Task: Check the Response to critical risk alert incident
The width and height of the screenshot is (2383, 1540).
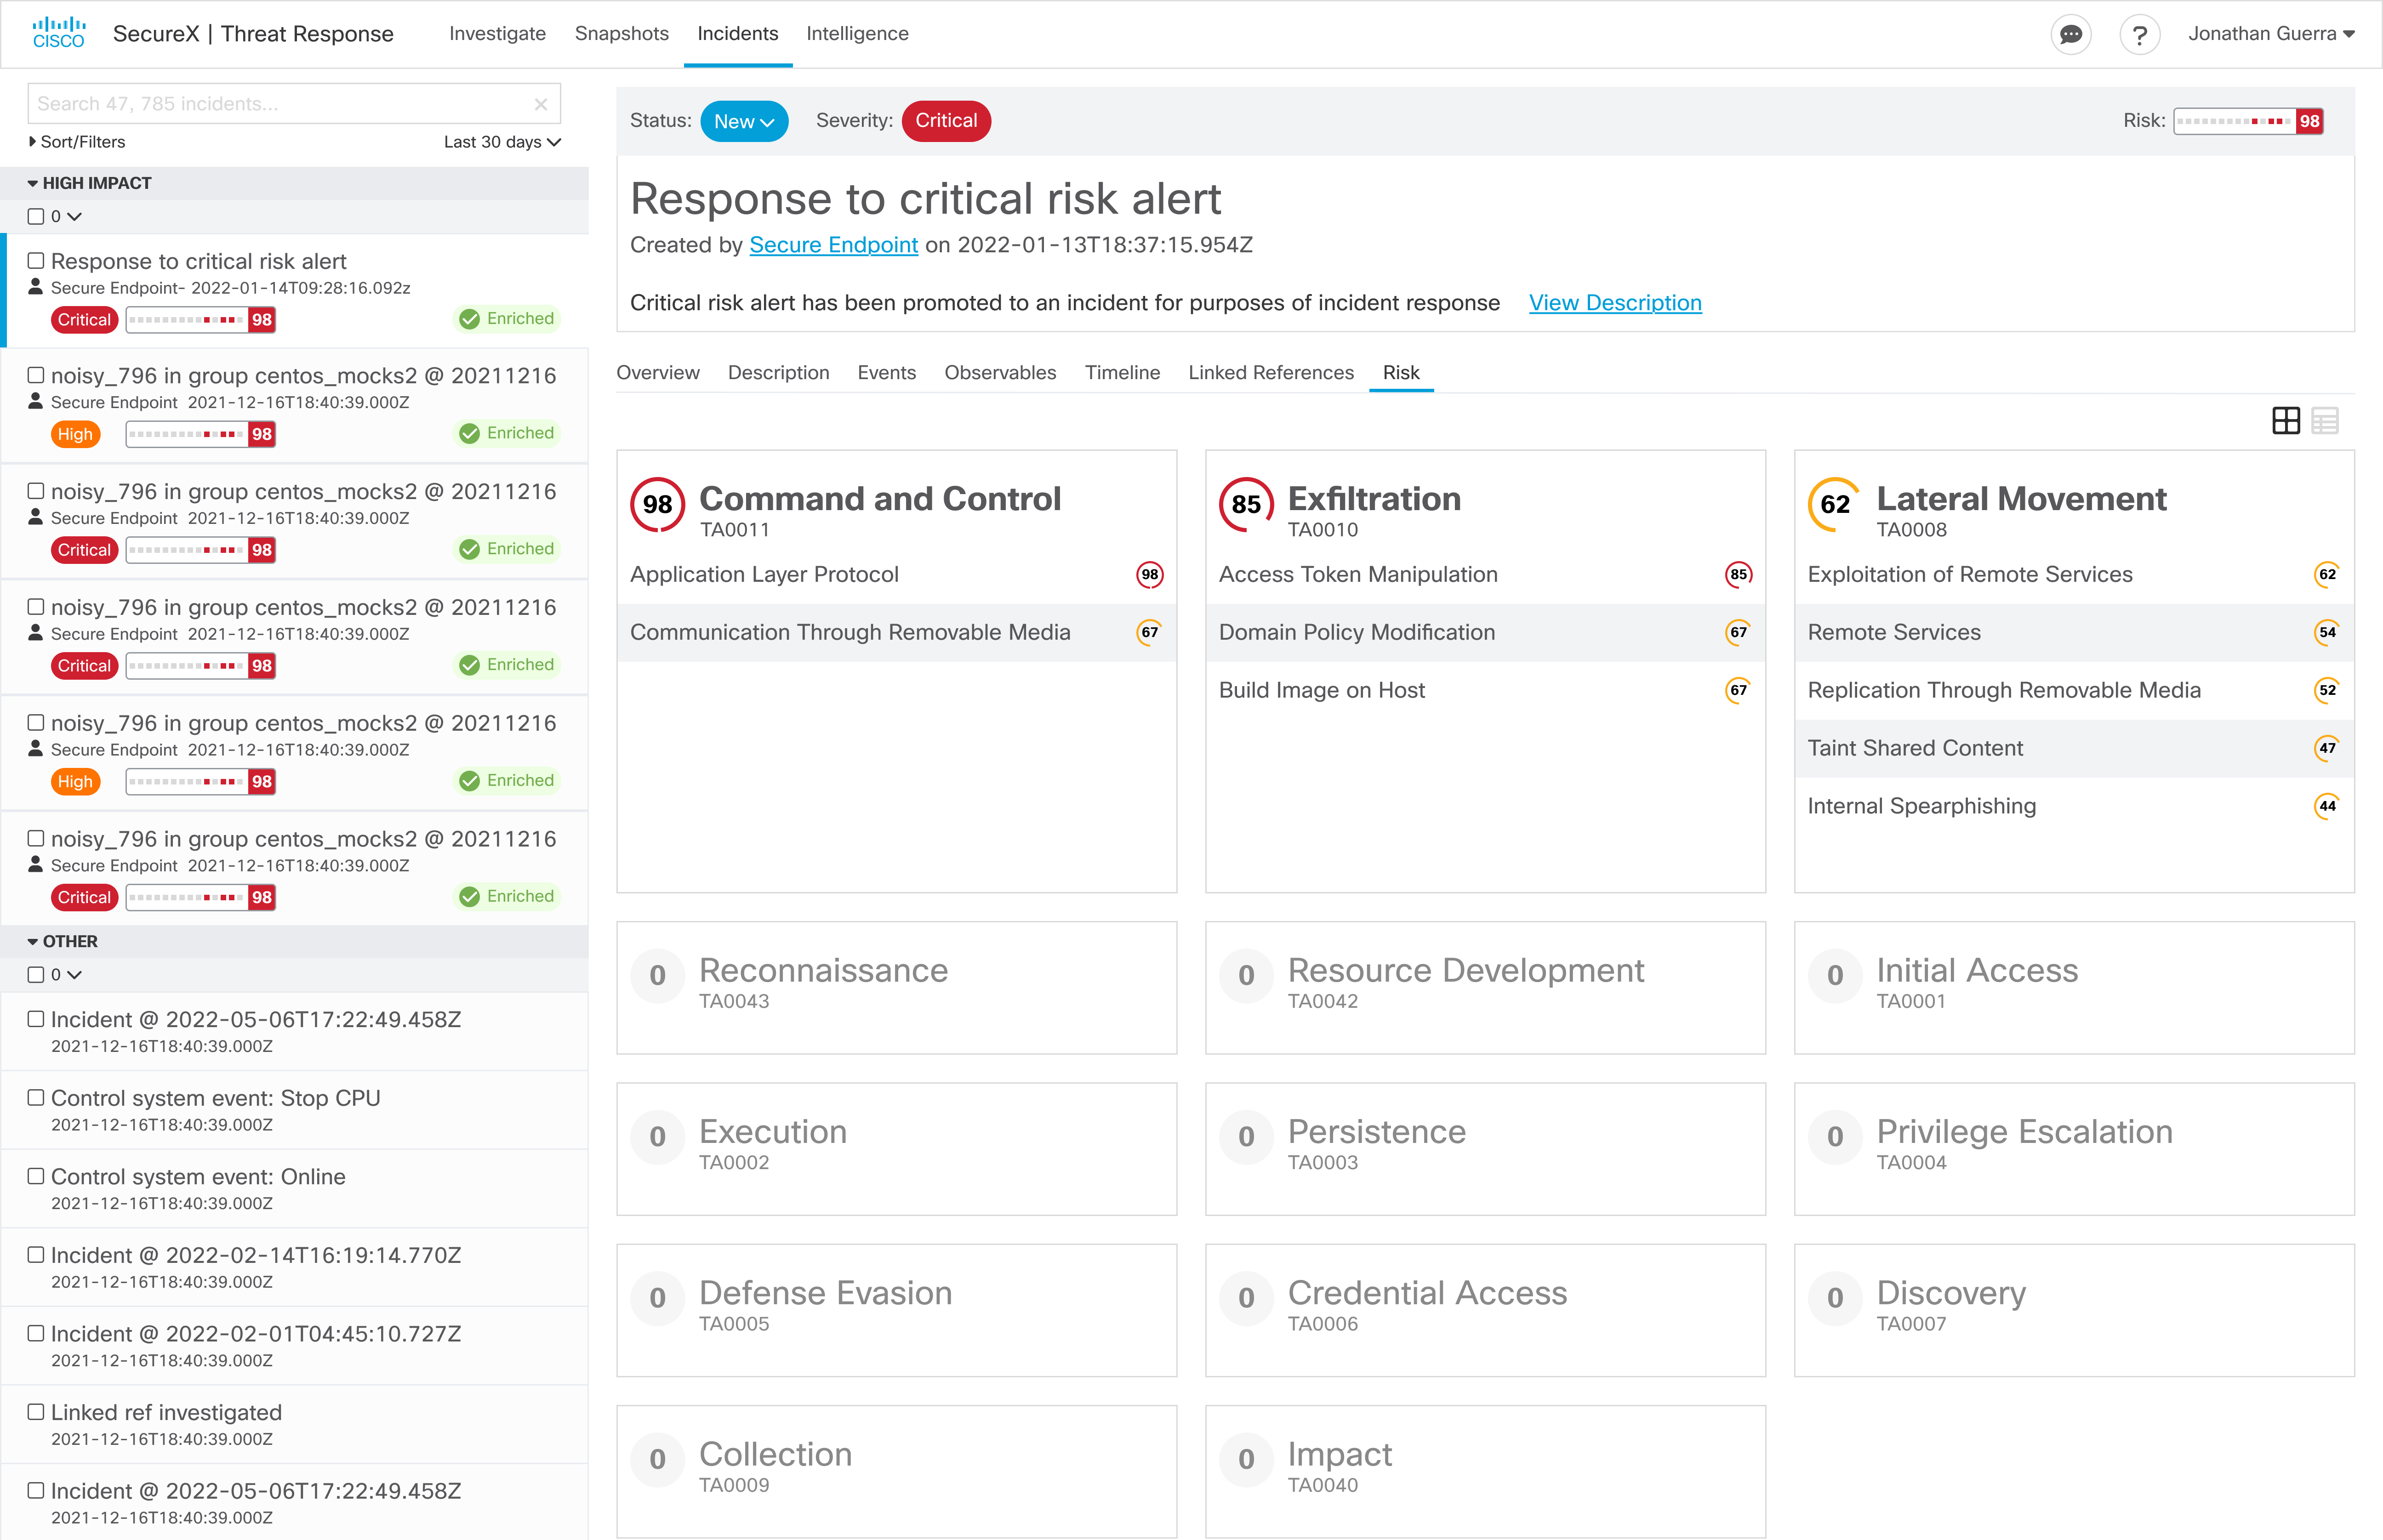Action: tap(36, 261)
